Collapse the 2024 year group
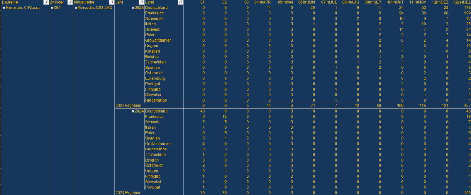Screen dimensions: 471x195 [133, 111]
